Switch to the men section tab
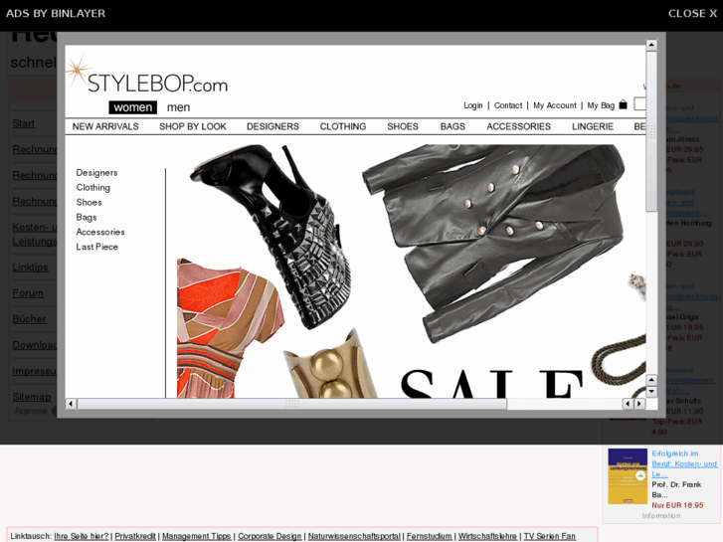Screen dimensions: 723x542 pyautogui.click(x=178, y=107)
